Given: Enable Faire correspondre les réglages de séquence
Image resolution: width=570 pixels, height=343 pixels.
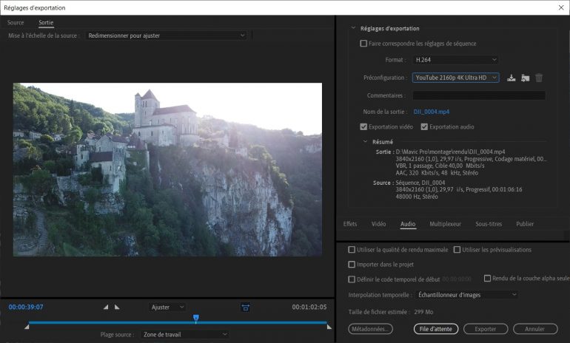Looking at the screenshot, I should [x=363, y=44].
